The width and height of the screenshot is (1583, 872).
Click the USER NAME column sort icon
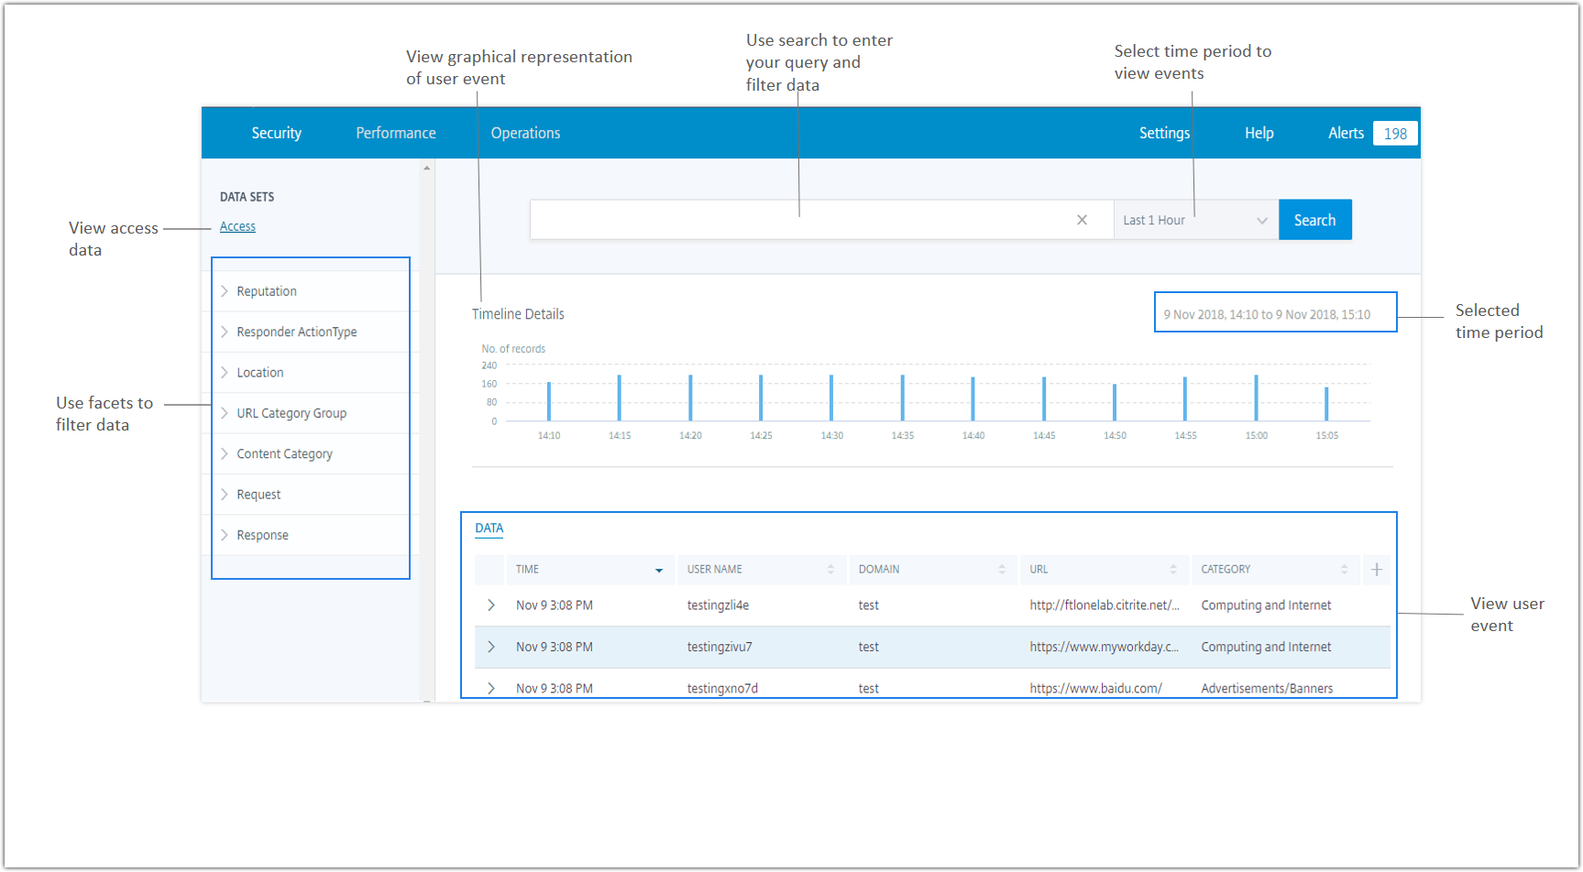point(830,570)
